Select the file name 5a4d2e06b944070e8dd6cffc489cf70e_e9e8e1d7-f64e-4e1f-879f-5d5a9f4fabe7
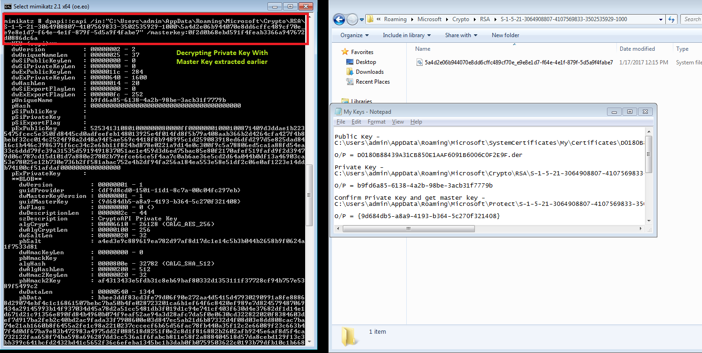Image resolution: width=702 pixels, height=353 pixels. (519, 63)
